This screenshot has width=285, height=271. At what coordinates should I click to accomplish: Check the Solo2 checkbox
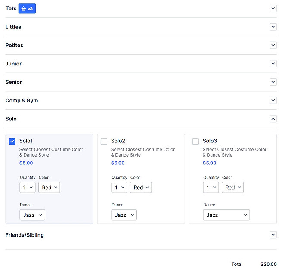[104, 141]
